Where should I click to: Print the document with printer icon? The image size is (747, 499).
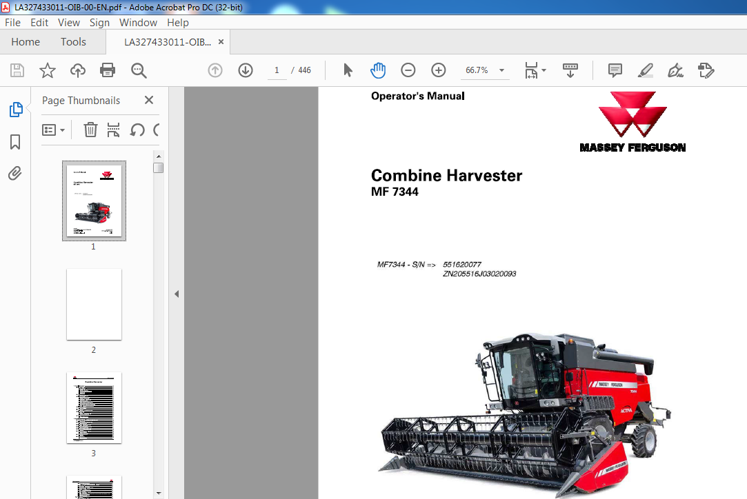point(108,70)
